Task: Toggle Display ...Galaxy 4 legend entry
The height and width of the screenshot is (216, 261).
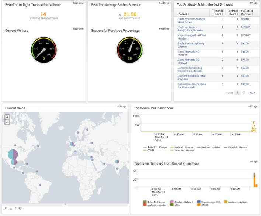Action: pos(182,202)
